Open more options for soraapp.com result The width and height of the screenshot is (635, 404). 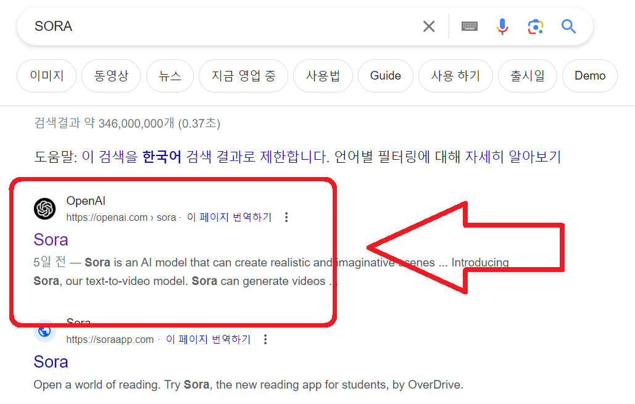coord(265,339)
